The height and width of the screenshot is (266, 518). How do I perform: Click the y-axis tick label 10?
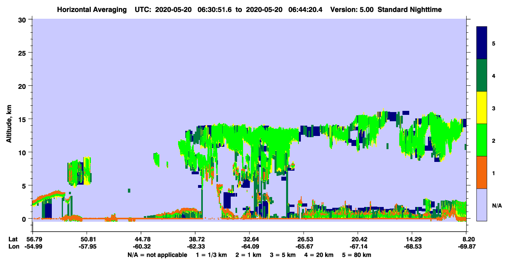click(x=23, y=152)
